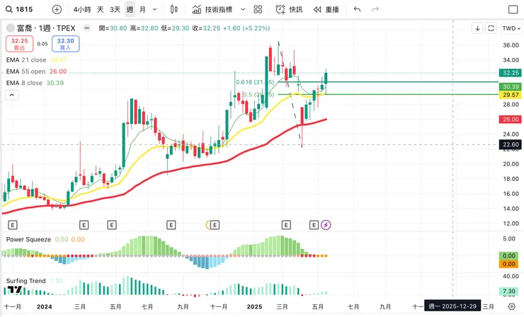
Task: Redo the chart action
Action: click(x=375, y=10)
